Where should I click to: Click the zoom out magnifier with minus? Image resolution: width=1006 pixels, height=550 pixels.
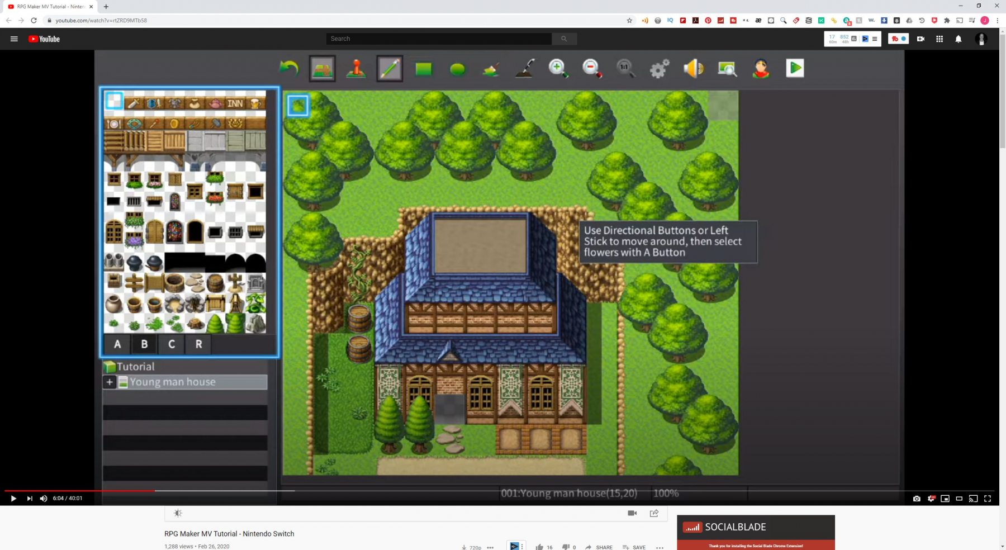pos(592,68)
